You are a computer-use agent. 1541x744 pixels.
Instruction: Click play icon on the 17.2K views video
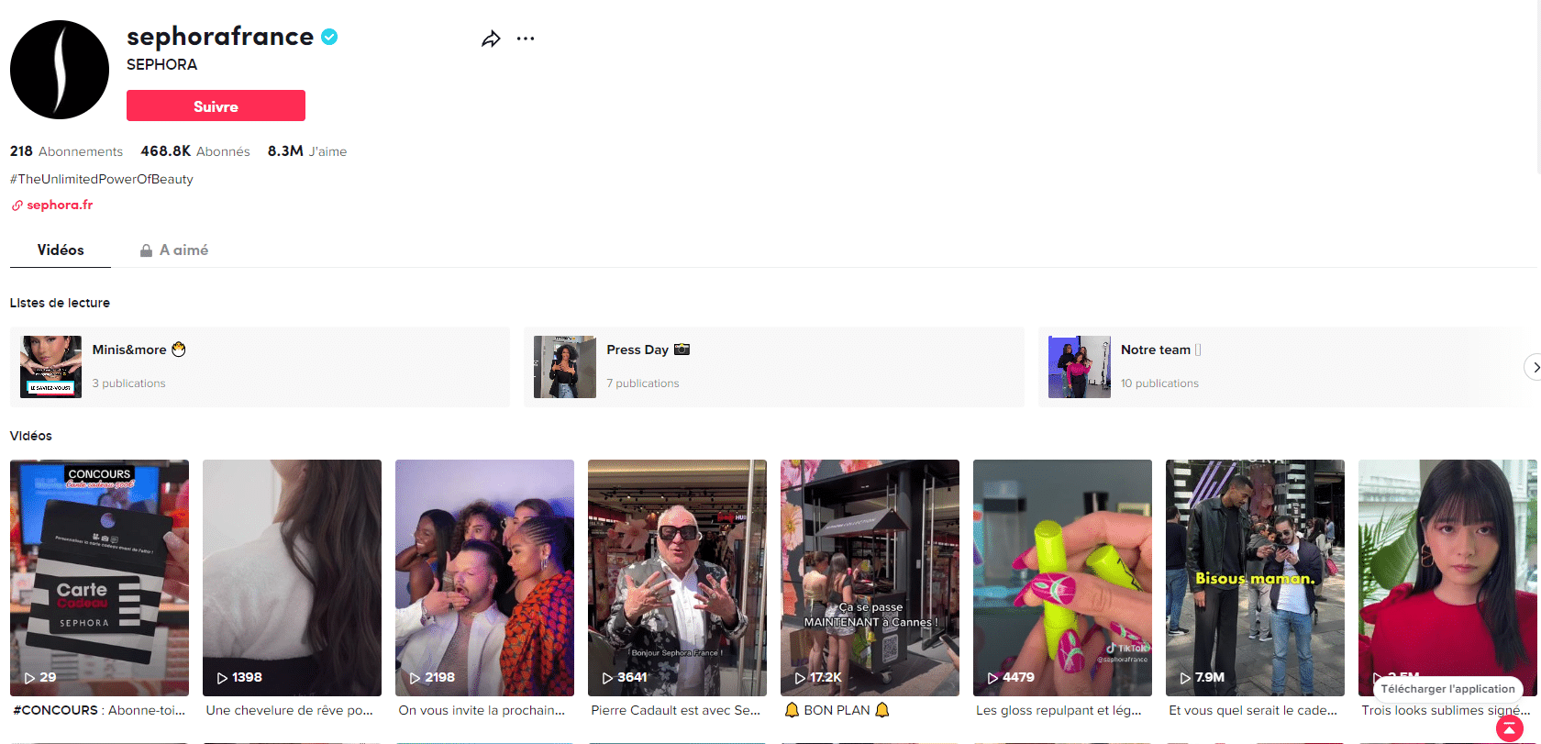pyautogui.click(x=800, y=678)
